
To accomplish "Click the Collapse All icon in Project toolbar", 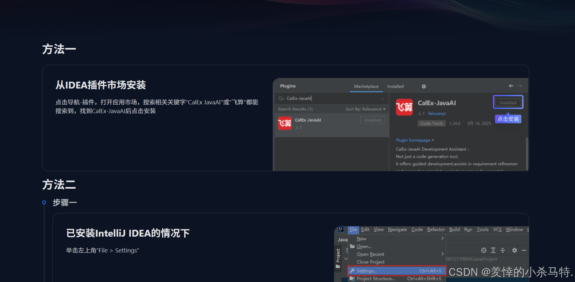I will click(x=503, y=250).
